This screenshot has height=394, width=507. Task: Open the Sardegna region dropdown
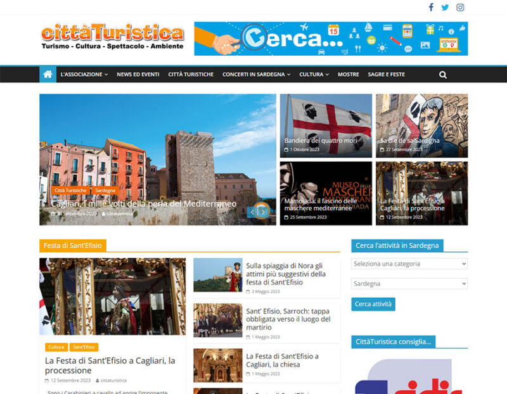pyautogui.click(x=409, y=284)
